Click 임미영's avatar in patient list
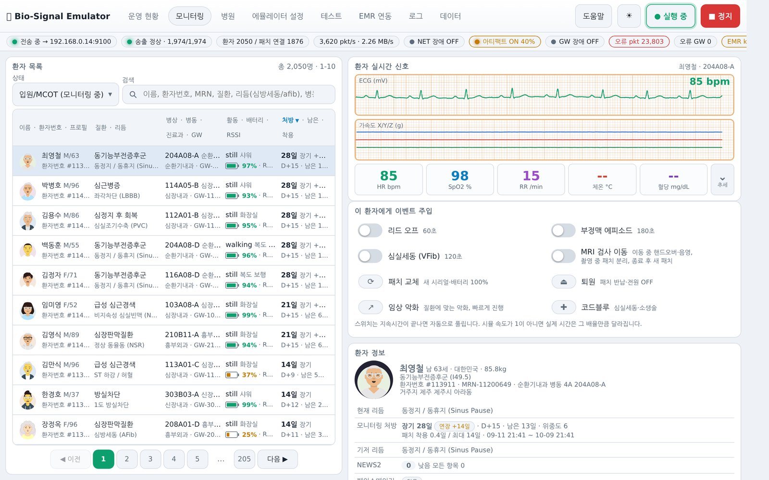The width and height of the screenshot is (769, 480). click(28, 310)
